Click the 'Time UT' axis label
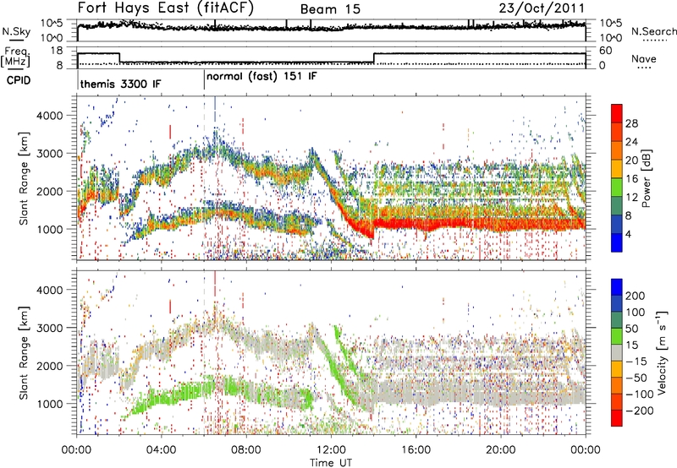 click(x=331, y=462)
